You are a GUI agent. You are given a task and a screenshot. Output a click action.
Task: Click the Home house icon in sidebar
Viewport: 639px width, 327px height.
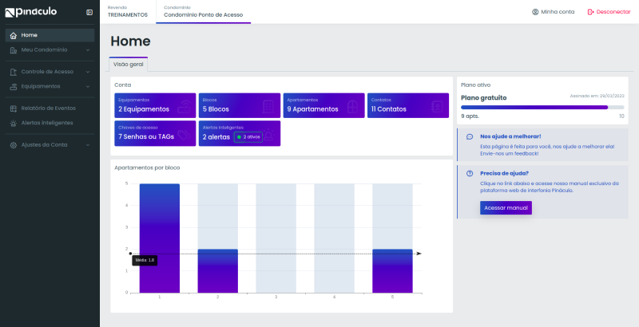pyautogui.click(x=13, y=35)
